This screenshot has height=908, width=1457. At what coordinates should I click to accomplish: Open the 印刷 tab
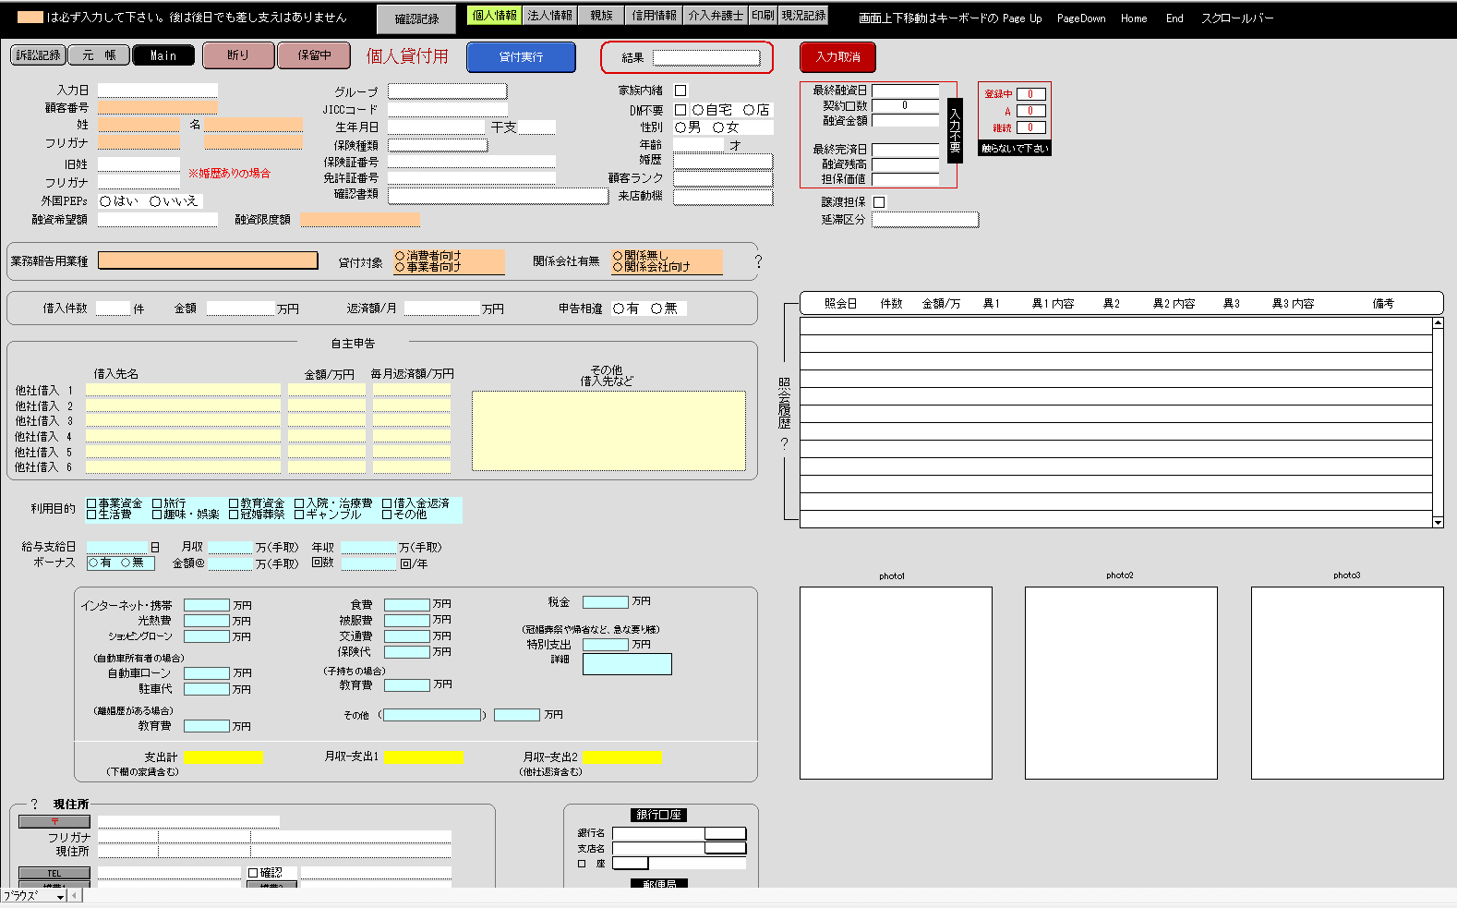(763, 16)
